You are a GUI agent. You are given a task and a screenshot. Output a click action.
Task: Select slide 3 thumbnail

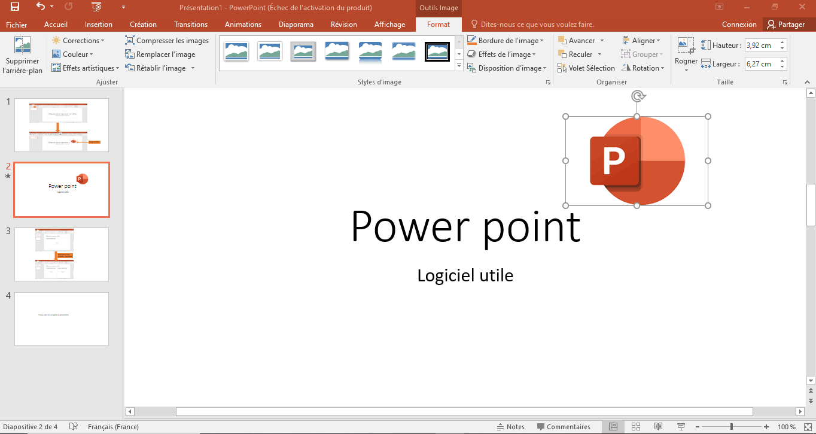pyautogui.click(x=62, y=254)
